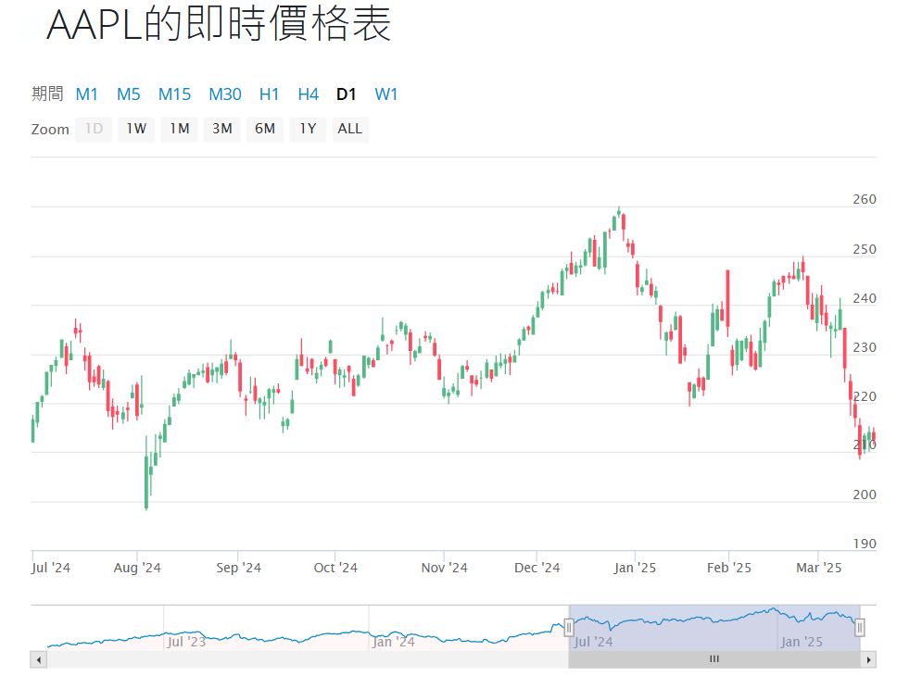Set zoom range to 3M
Image resolution: width=922 pixels, height=676 pixels.
[x=222, y=129]
